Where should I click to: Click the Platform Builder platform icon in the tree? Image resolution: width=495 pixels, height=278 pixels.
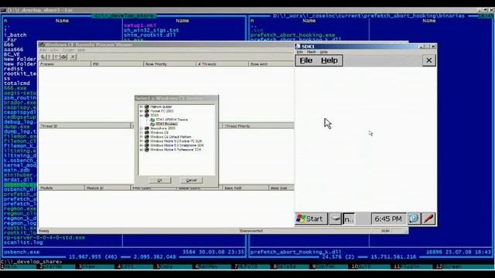[x=146, y=107]
